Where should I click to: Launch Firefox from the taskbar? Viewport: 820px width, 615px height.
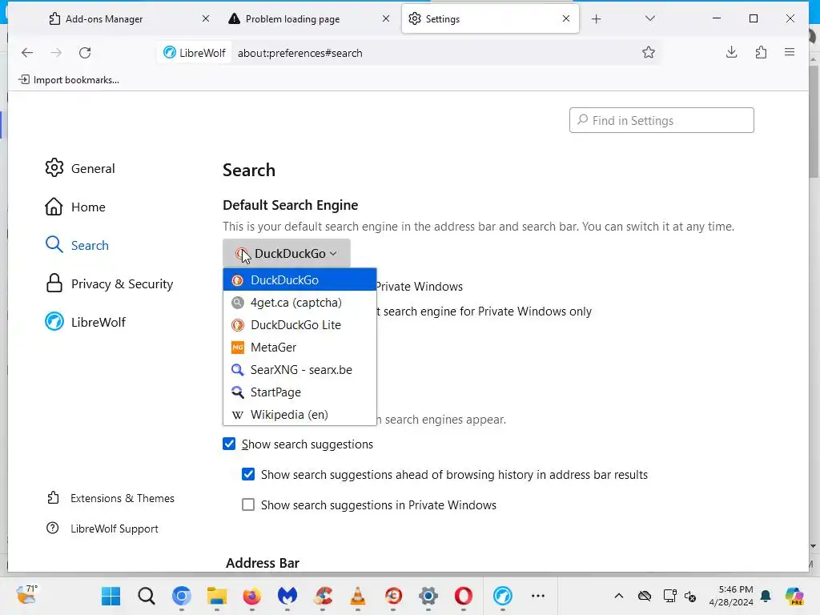click(x=252, y=596)
